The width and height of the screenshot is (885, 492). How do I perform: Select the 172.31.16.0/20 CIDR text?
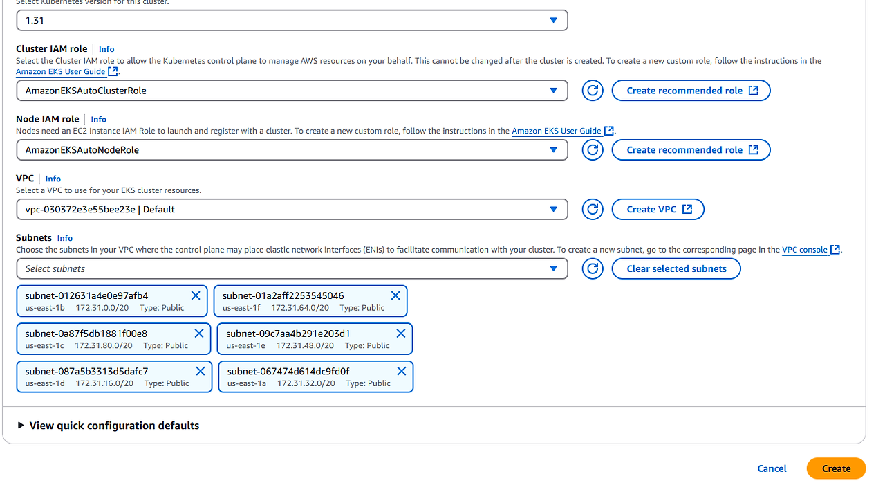(104, 383)
